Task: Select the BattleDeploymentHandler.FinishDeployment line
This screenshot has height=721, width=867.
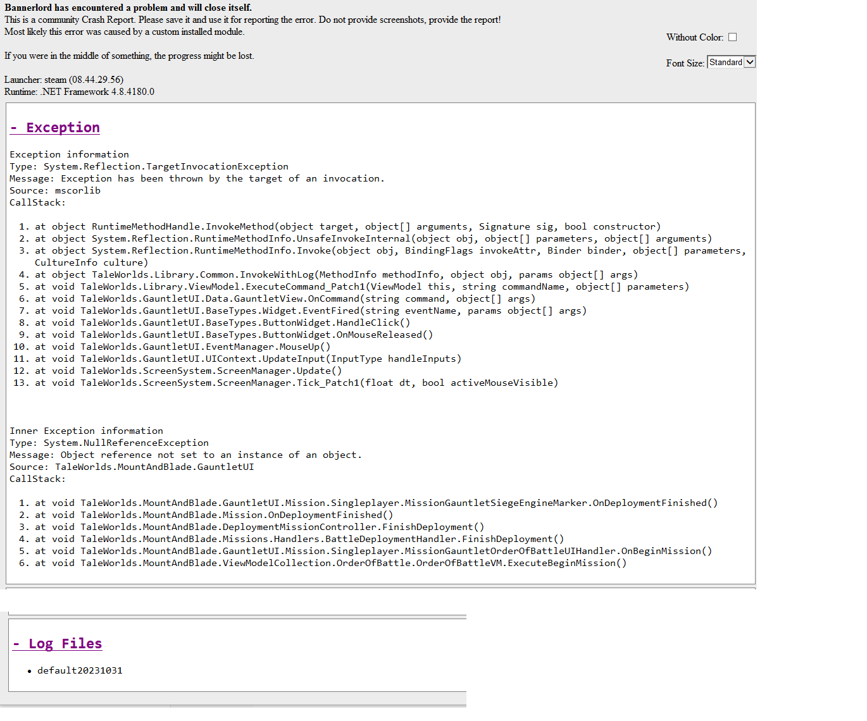Action: [x=299, y=539]
